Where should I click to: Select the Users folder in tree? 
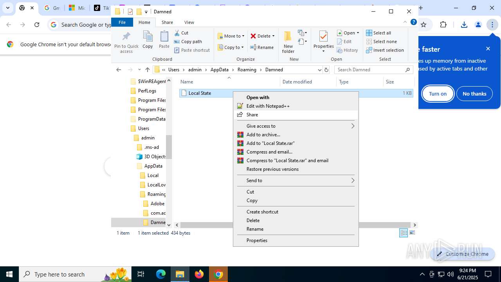tap(140, 128)
